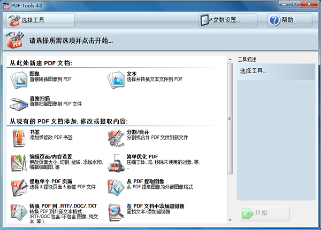Click 转换 PDF 到 .RTF/.DOC/.TXT title

(x=63, y=206)
